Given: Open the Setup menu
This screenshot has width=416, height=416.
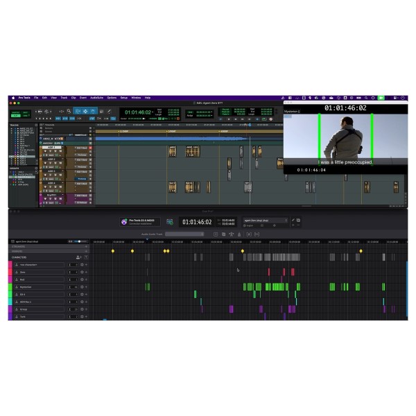Looking at the screenshot, I should tap(124, 98).
